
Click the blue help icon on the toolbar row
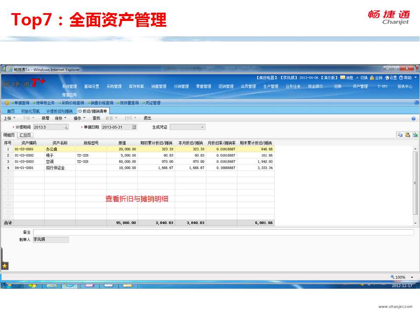tap(413, 119)
